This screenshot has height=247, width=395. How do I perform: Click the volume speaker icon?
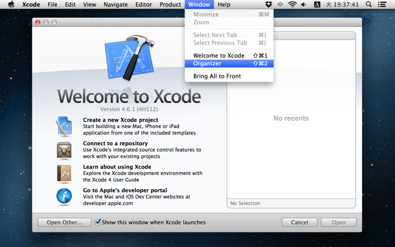pyautogui.click(x=304, y=4)
